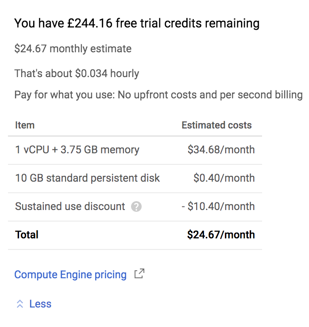Select the 1 vCPU + 3.75 GB memory row

click(135, 150)
